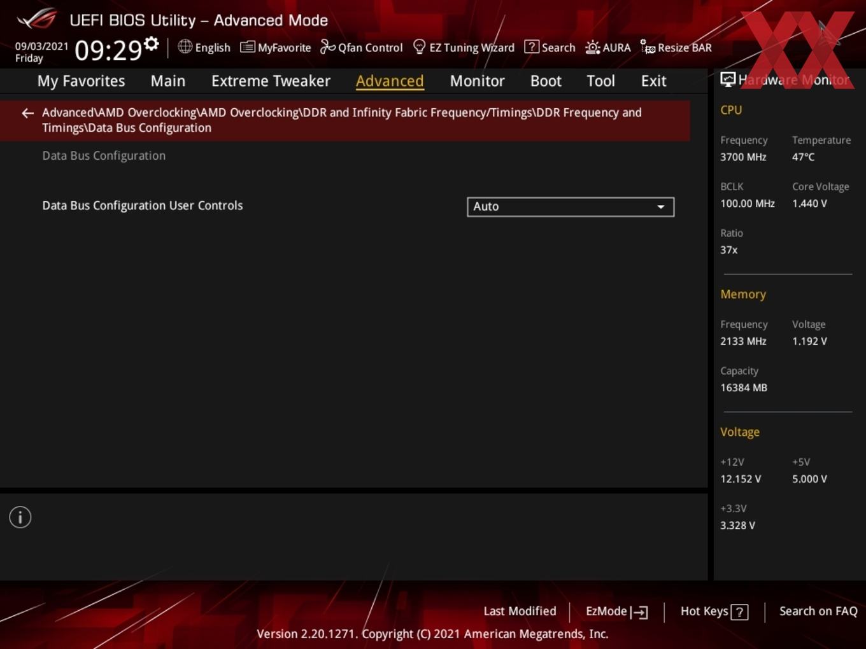Open the Extreme Tweaker tab

[271, 81]
